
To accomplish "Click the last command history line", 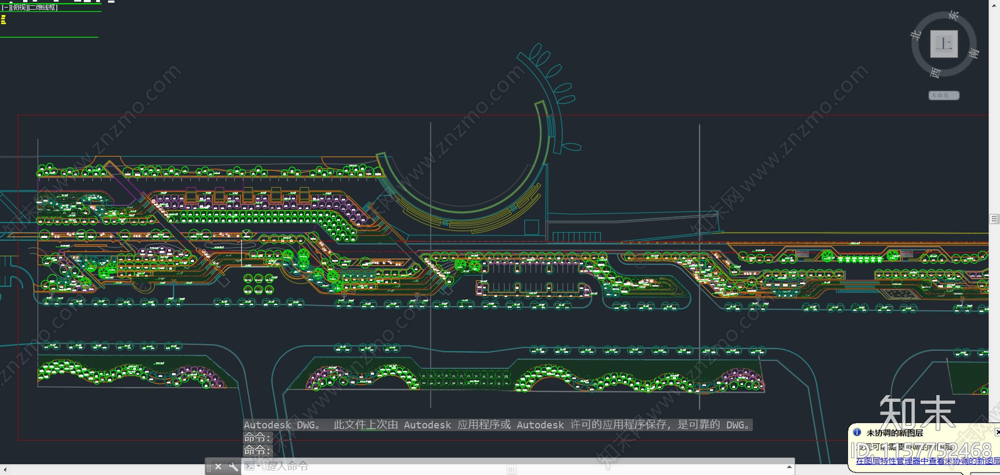I will point(257,450).
